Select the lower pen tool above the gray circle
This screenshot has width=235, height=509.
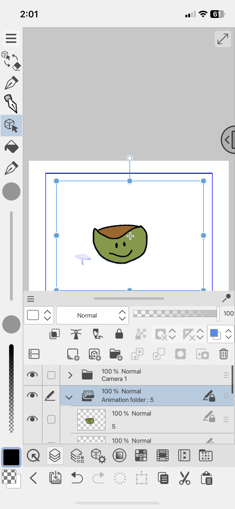pyautogui.click(x=11, y=168)
